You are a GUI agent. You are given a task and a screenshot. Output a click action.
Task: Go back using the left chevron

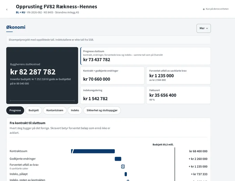click(x=7, y=10)
